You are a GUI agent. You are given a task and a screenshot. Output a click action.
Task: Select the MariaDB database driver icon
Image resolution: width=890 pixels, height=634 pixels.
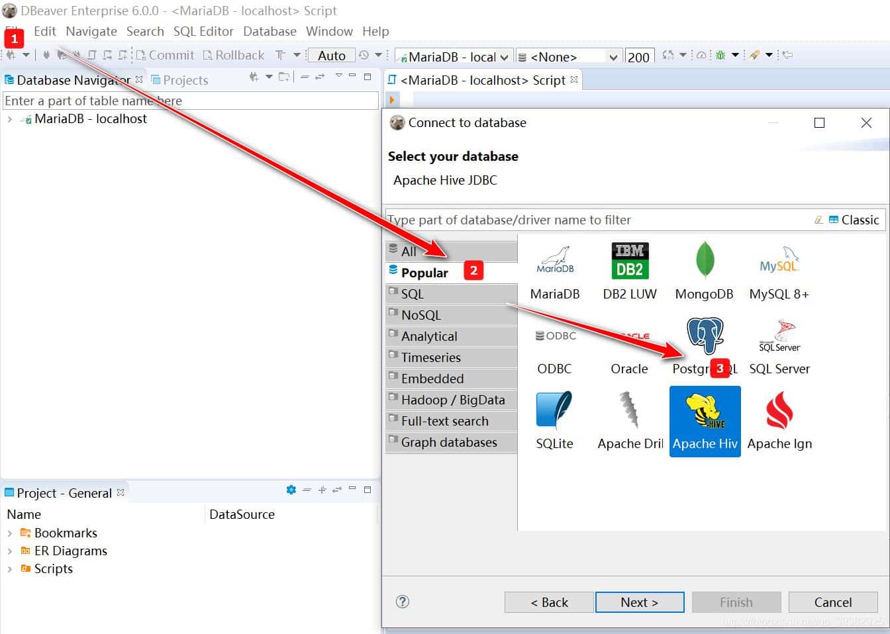click(x=555, y=261)
